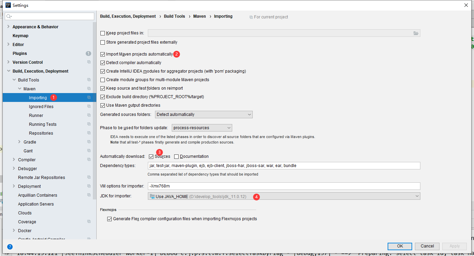Open Phase for folders update dropdown
The width and height of the screenshot is (474, 256).
pyautogui.click(x=202, y=128)
